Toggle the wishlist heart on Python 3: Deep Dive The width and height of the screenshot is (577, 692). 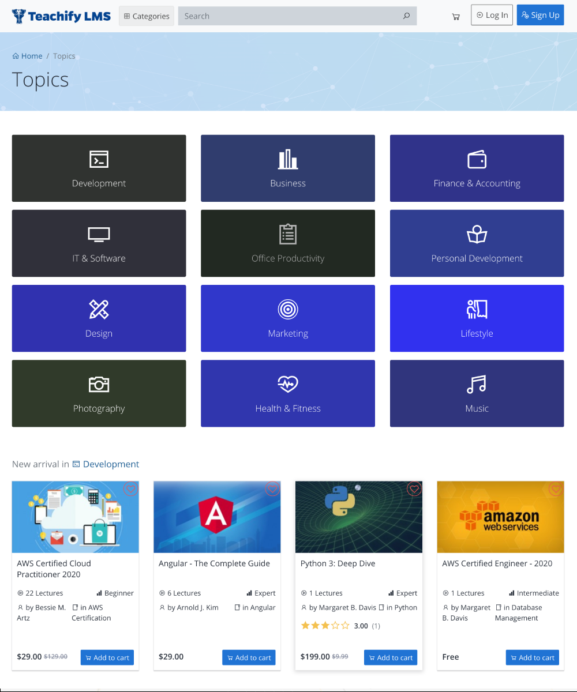(x=414, y=489)
